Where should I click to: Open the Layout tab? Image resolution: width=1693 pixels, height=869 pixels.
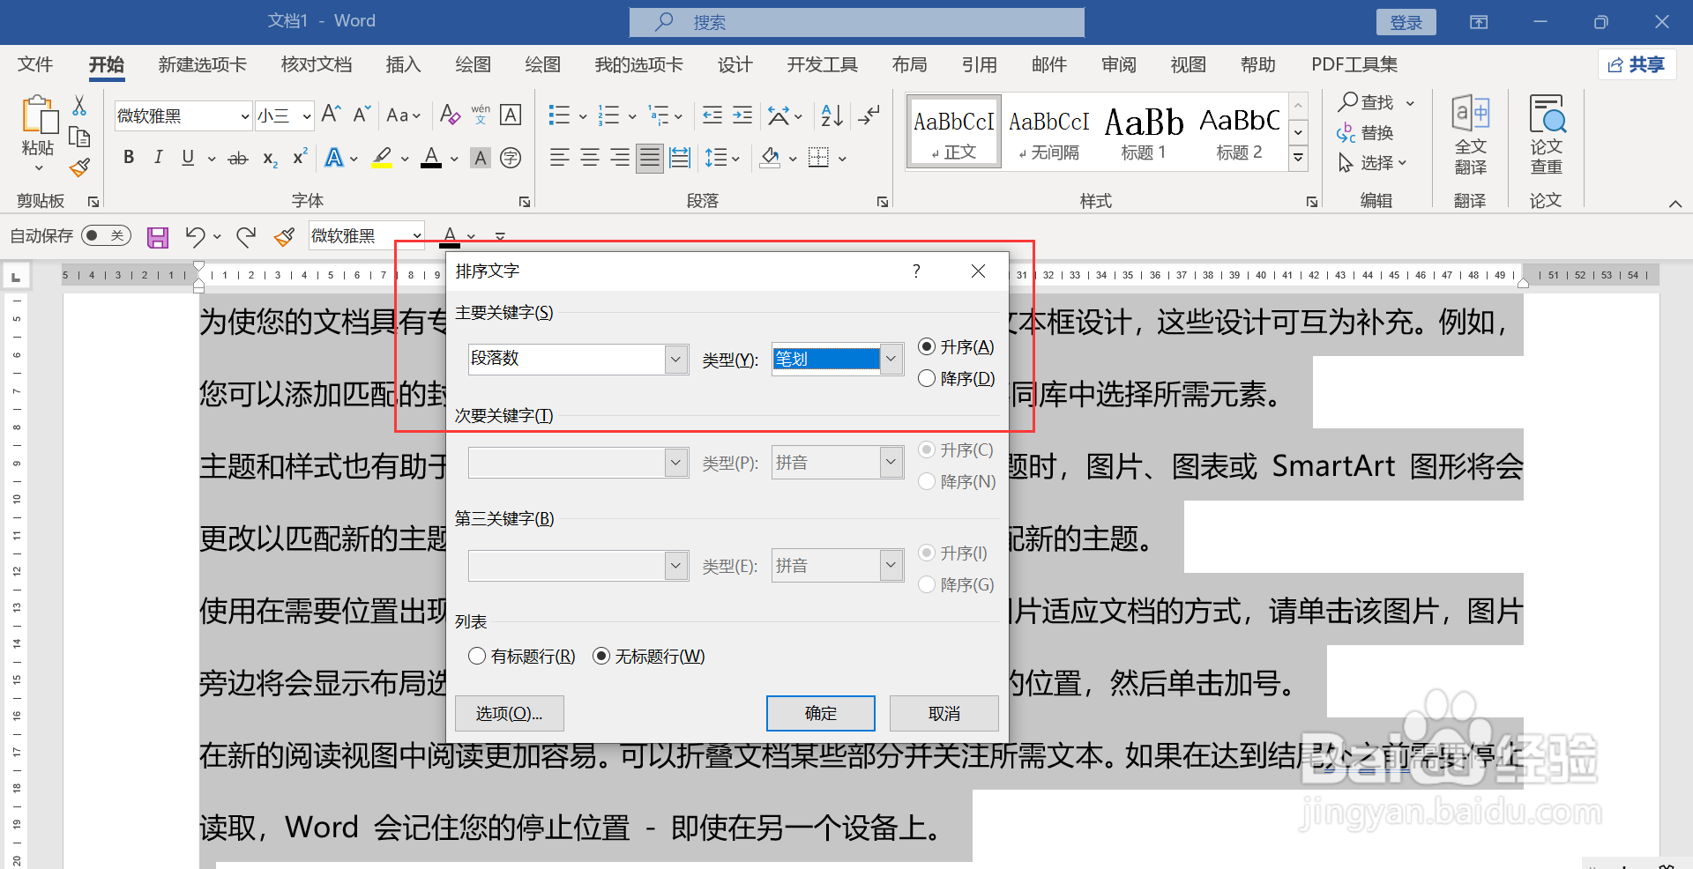click(909, 64)
